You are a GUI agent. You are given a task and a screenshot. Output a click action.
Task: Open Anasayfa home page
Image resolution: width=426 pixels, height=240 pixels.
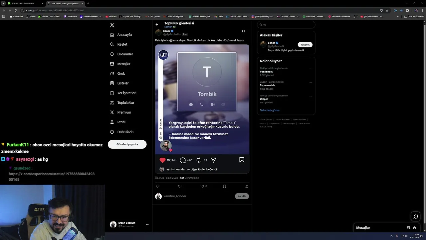point(121,35)
